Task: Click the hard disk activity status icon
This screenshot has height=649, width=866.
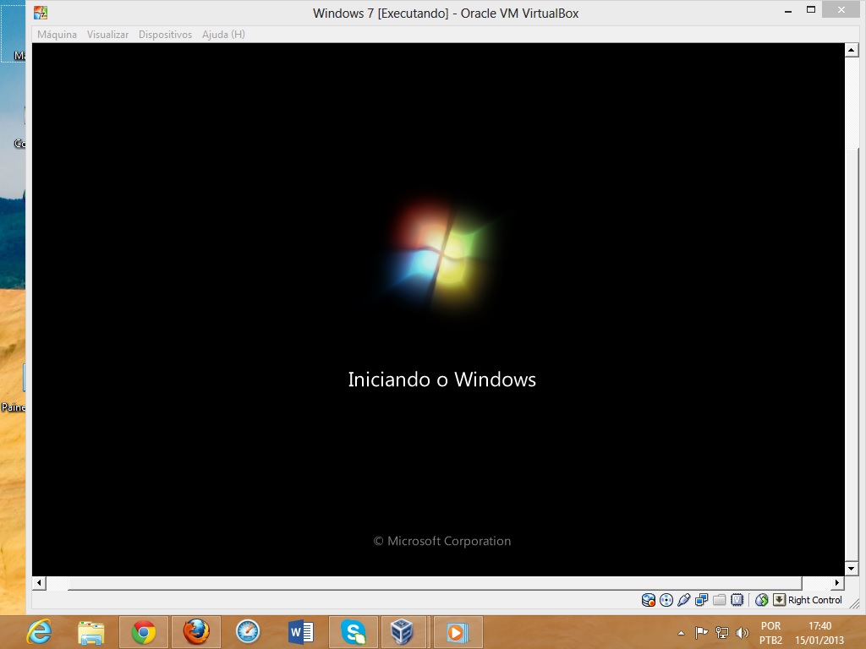Action: tap(649, 600)
